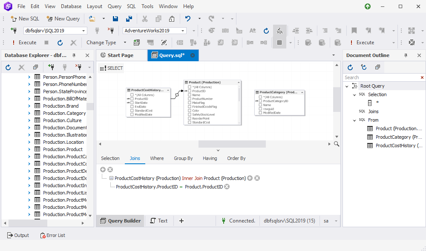Click the Cut scissors icon
426x251 pixels.
tap(145, 19)
